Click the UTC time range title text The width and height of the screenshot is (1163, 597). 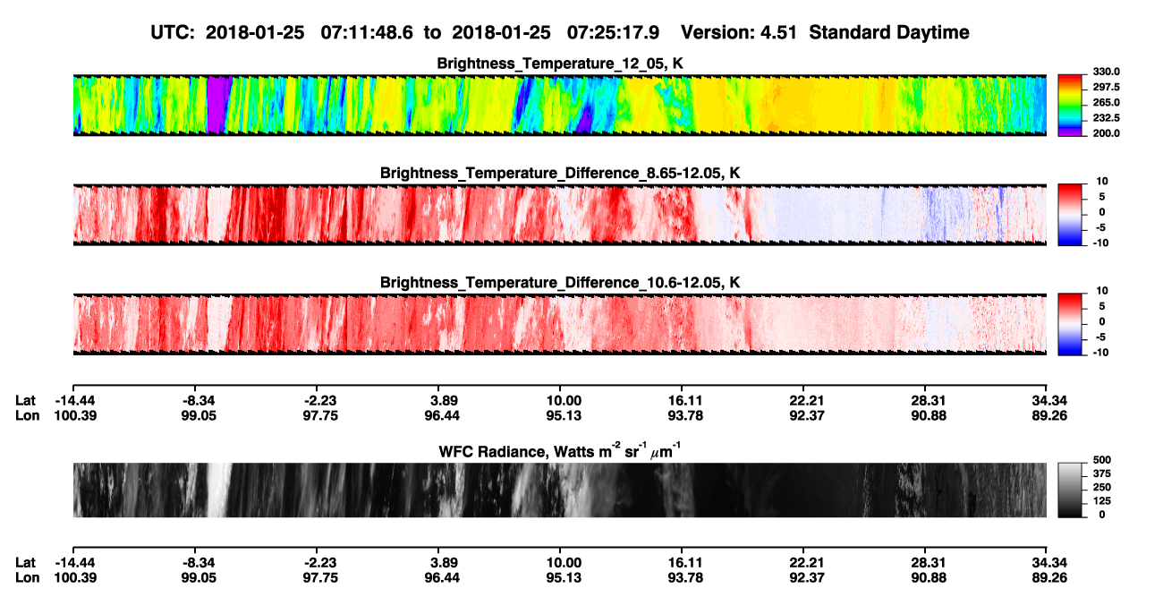coord(407,32)
